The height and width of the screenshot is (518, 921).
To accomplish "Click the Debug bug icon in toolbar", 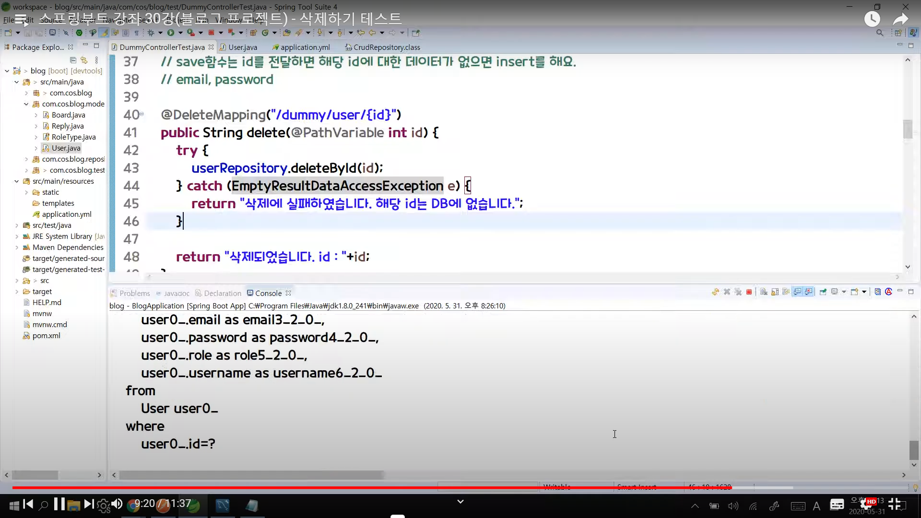I will point(151,33).
